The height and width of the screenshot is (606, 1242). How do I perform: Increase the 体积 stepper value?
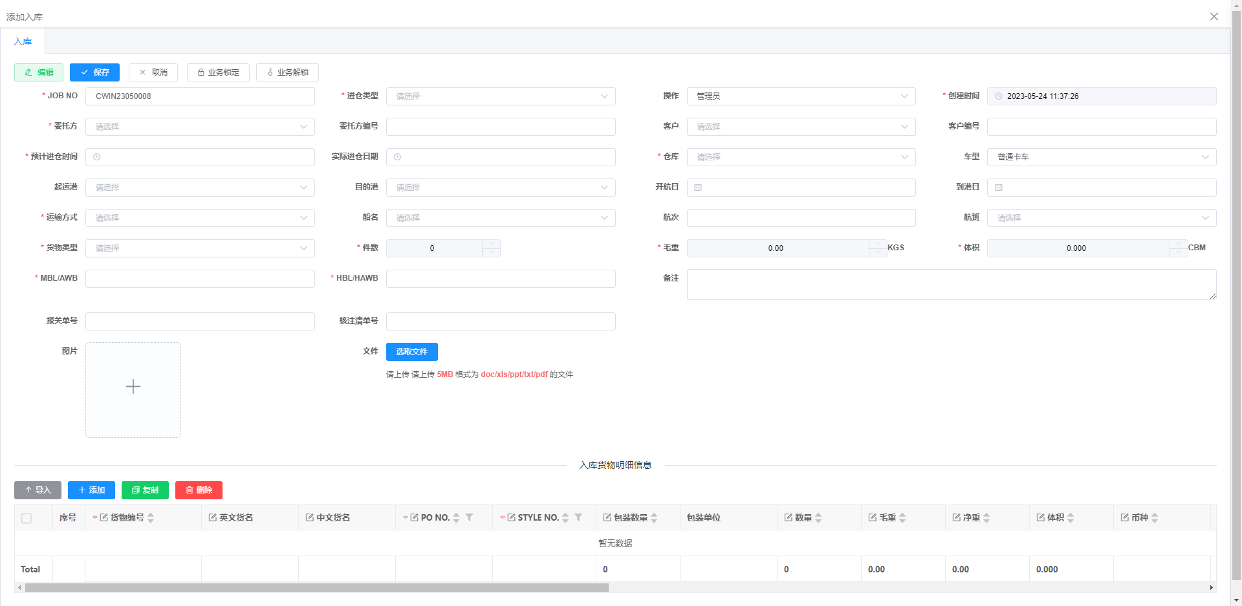pyautogui.click(x=1179, y=244)
